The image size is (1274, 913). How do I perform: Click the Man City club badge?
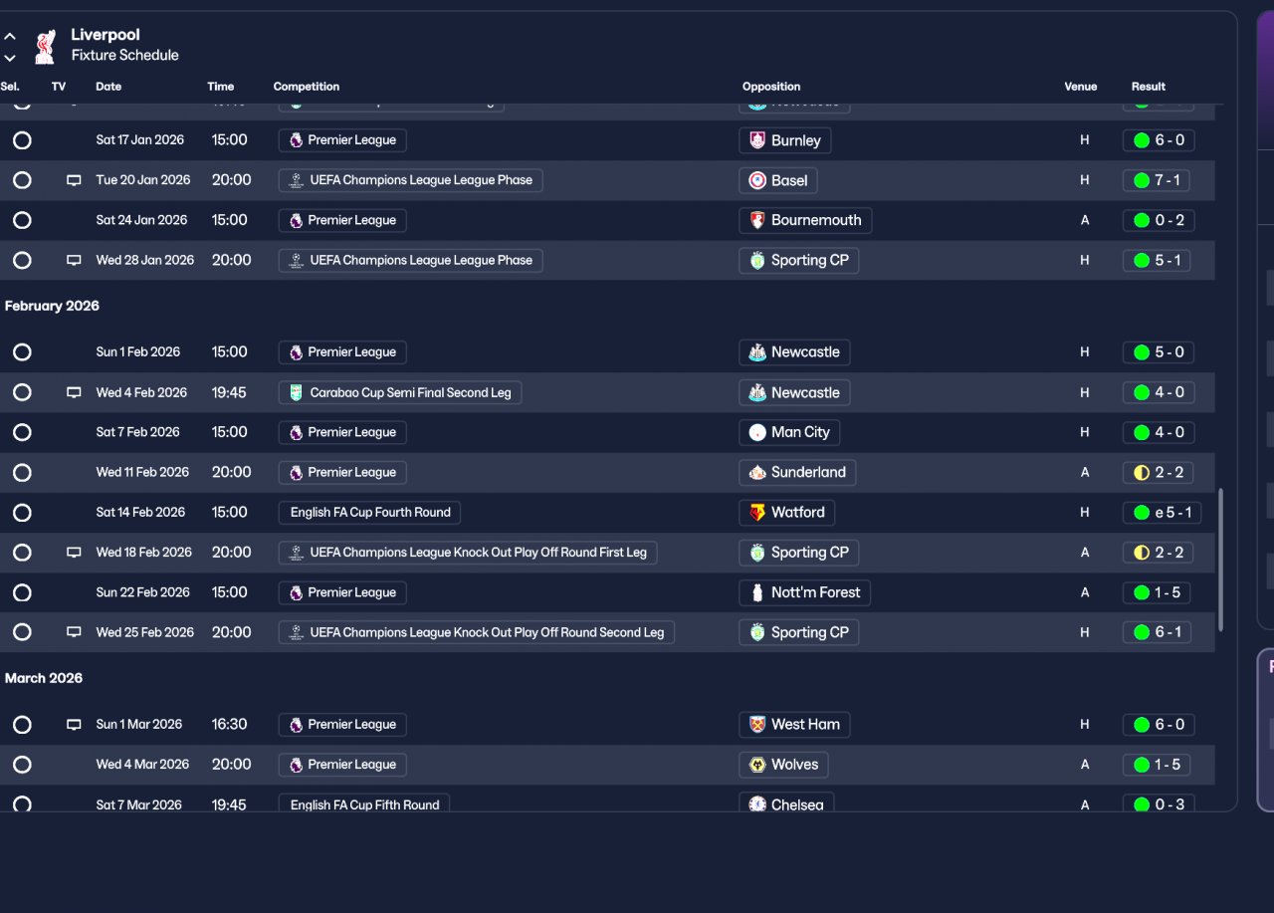click(757, 432)
